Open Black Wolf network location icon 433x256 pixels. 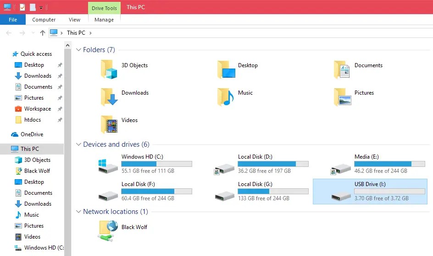[108, 230]
